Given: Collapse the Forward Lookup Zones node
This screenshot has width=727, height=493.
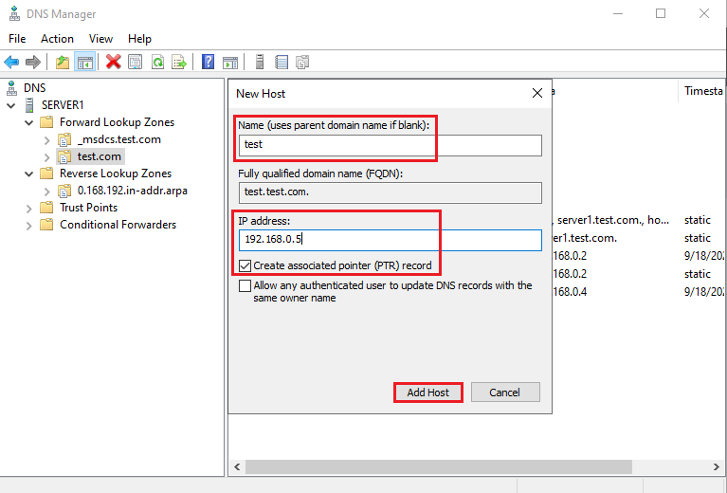Looking at the screenshot, I should (30, 122).
